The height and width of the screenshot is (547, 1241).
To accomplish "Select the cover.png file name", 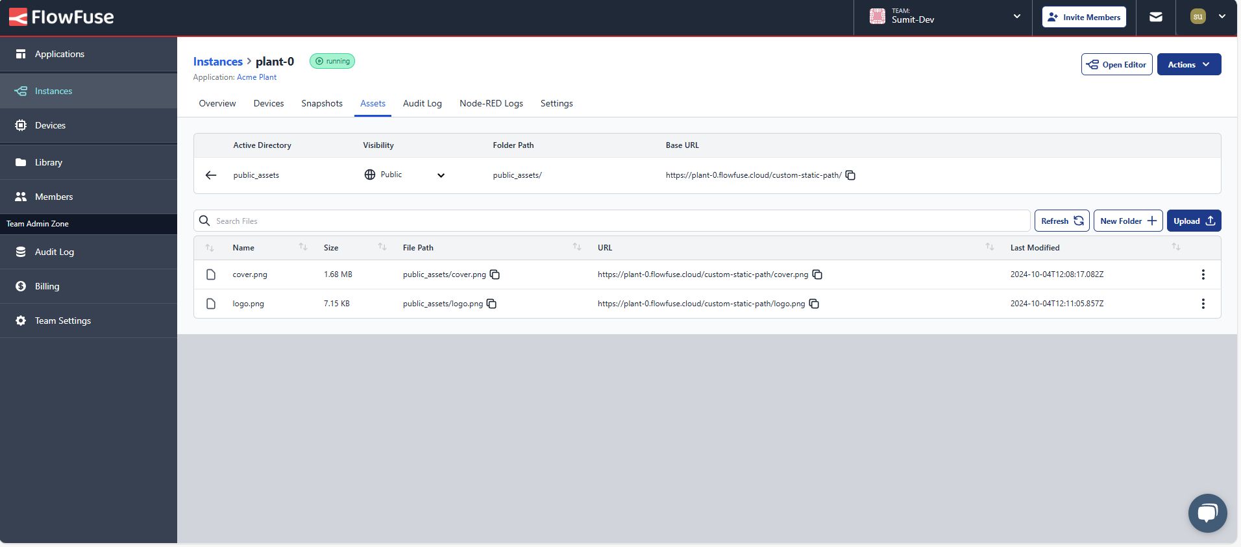I will [x=250, y=274].
